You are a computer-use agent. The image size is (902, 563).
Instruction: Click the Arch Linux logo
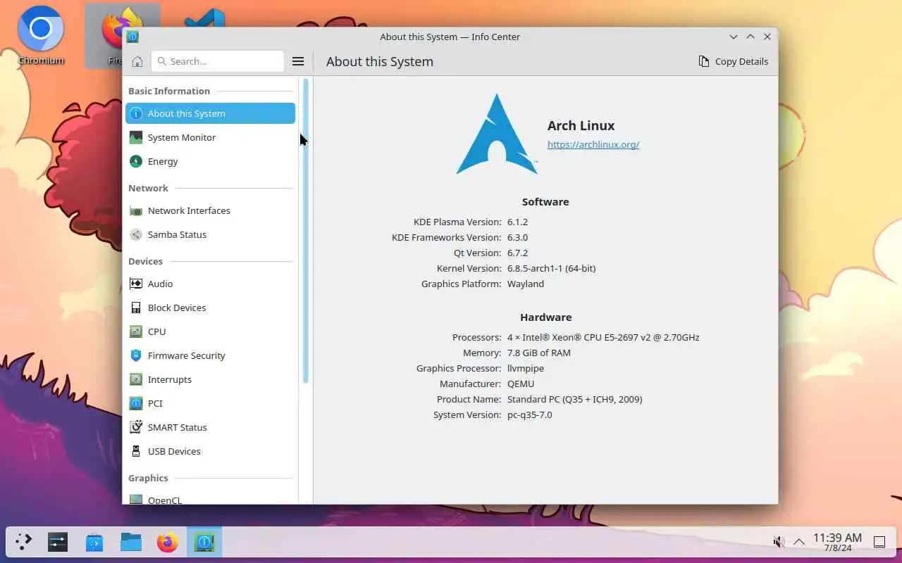pyautogui.click(x=497, y=134)
